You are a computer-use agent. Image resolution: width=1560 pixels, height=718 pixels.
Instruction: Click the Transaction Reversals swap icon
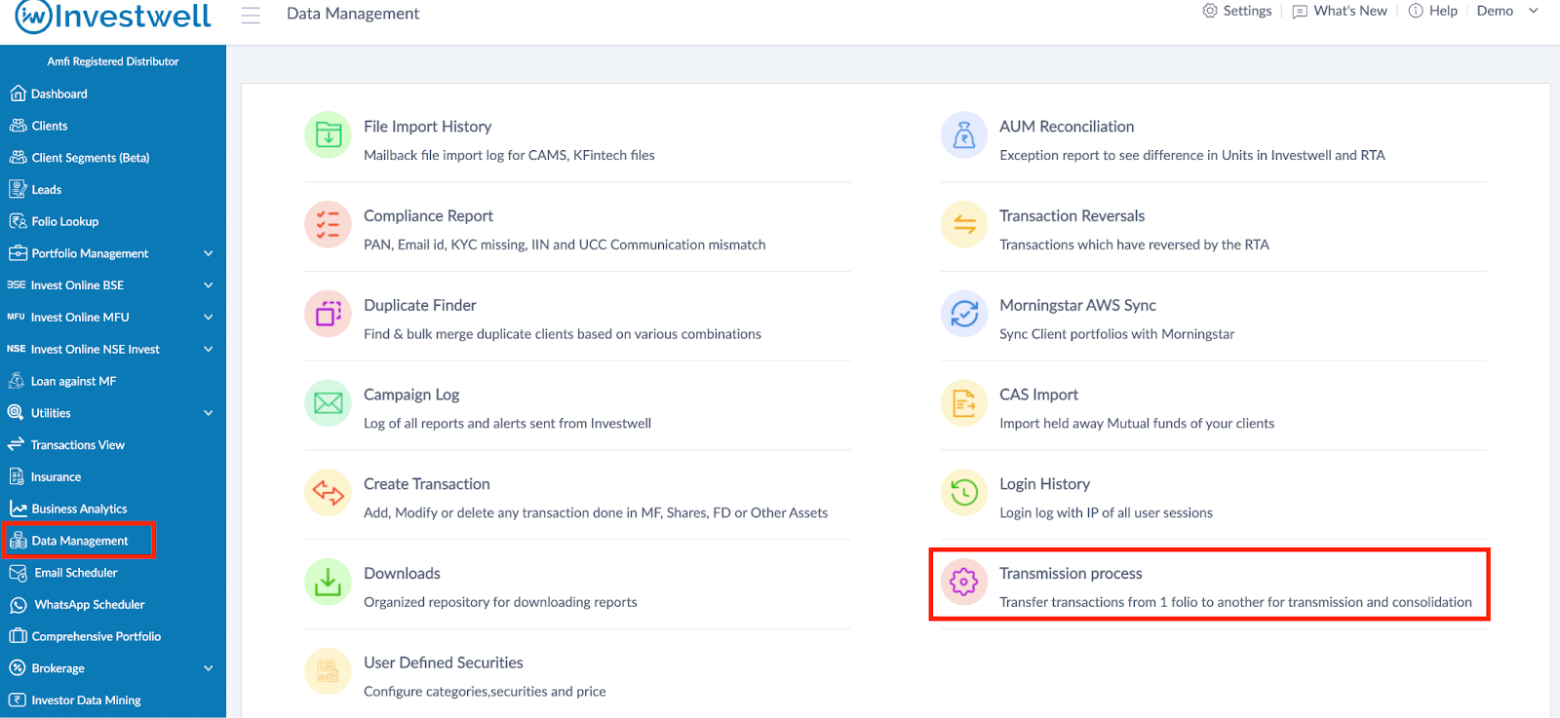coord(964,224)
